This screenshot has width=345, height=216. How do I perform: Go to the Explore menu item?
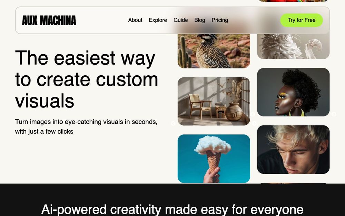click(x=158, y=20)
